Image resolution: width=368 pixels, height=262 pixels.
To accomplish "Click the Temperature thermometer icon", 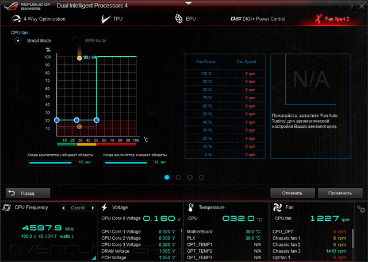I will (191, 208).
